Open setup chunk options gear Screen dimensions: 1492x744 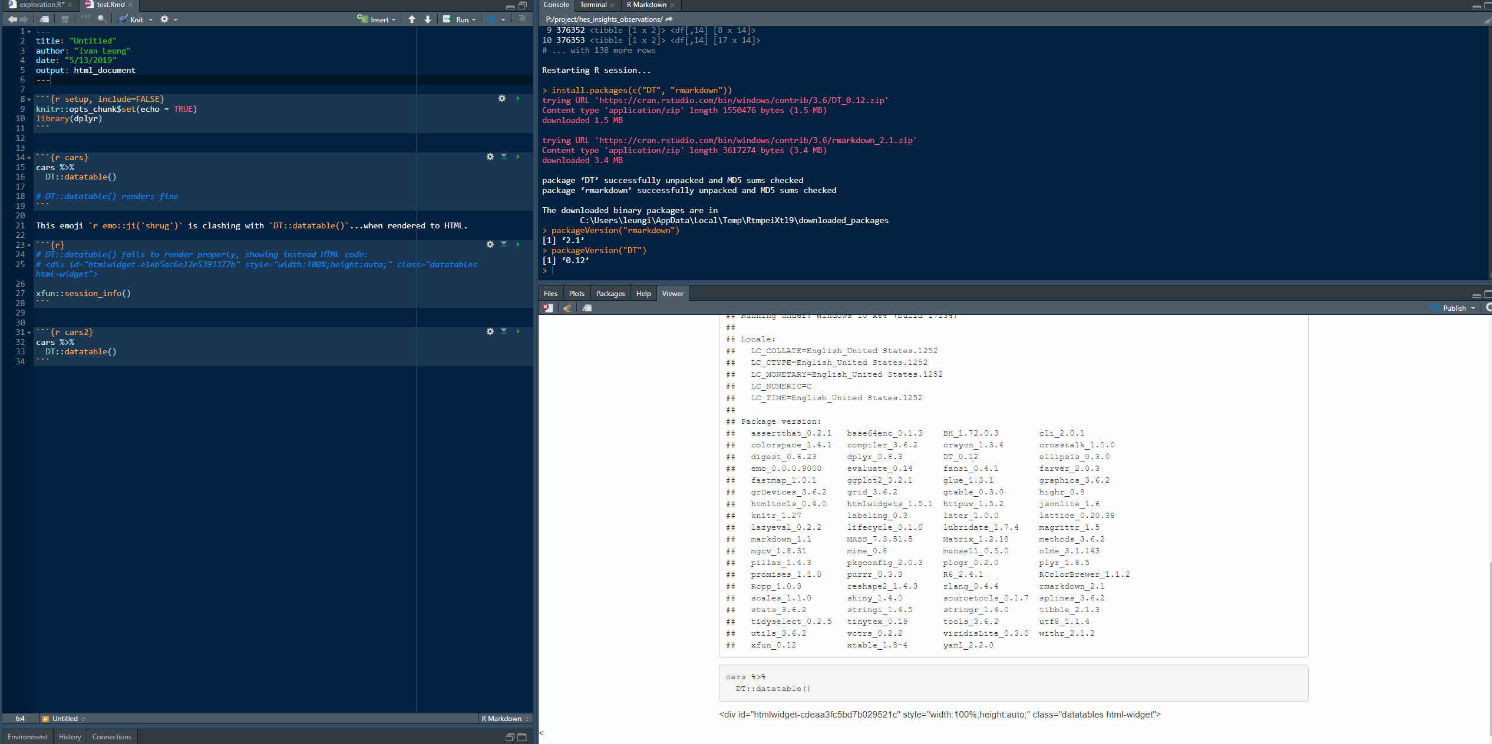(x=502, y=98)
